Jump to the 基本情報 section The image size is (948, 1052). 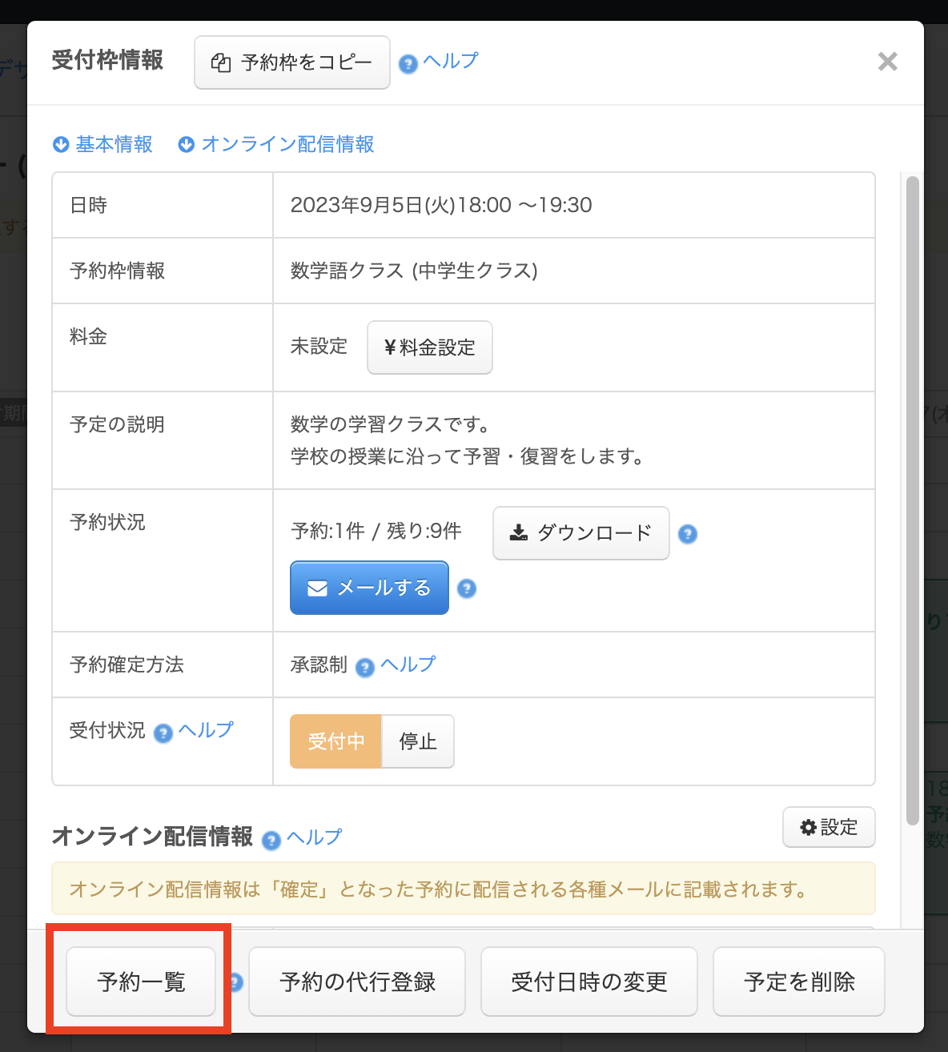[x=103, y=144]
